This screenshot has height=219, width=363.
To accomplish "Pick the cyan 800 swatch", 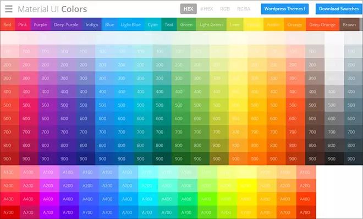I will click(143, 145).
